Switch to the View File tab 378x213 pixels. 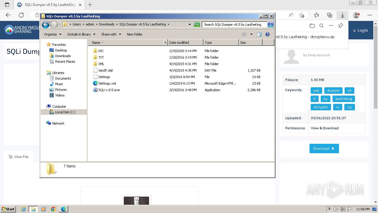coord(19,157)
